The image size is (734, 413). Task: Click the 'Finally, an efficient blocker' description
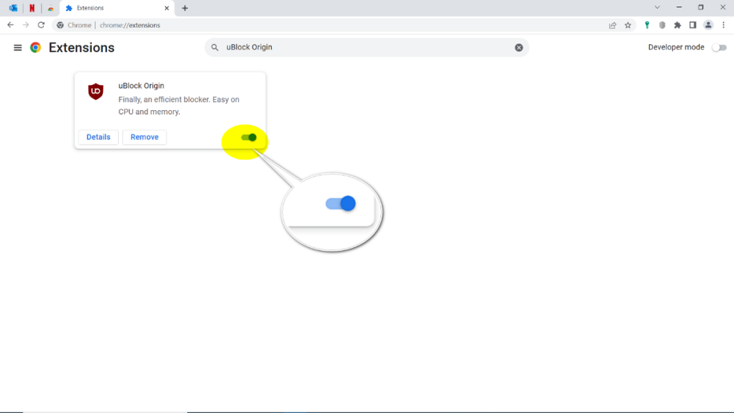(x=179, y=106)
